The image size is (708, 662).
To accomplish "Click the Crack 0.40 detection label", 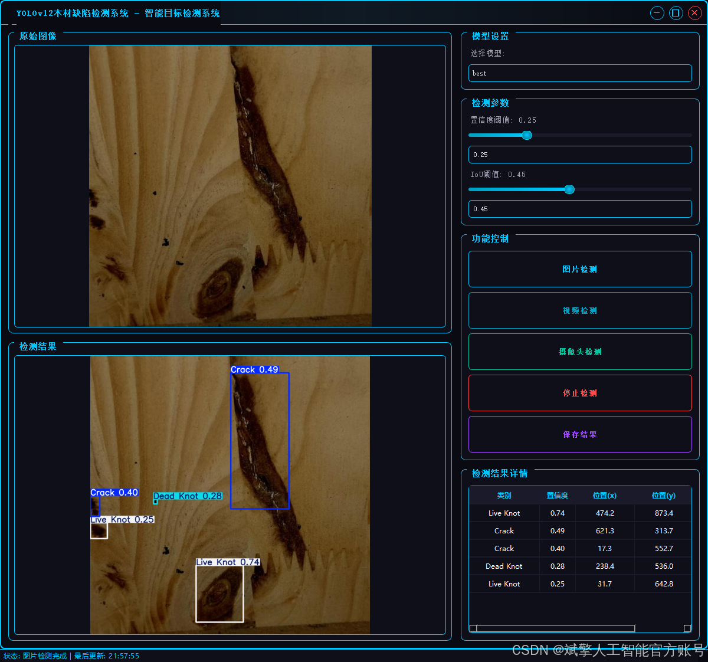I will (114, 493).
